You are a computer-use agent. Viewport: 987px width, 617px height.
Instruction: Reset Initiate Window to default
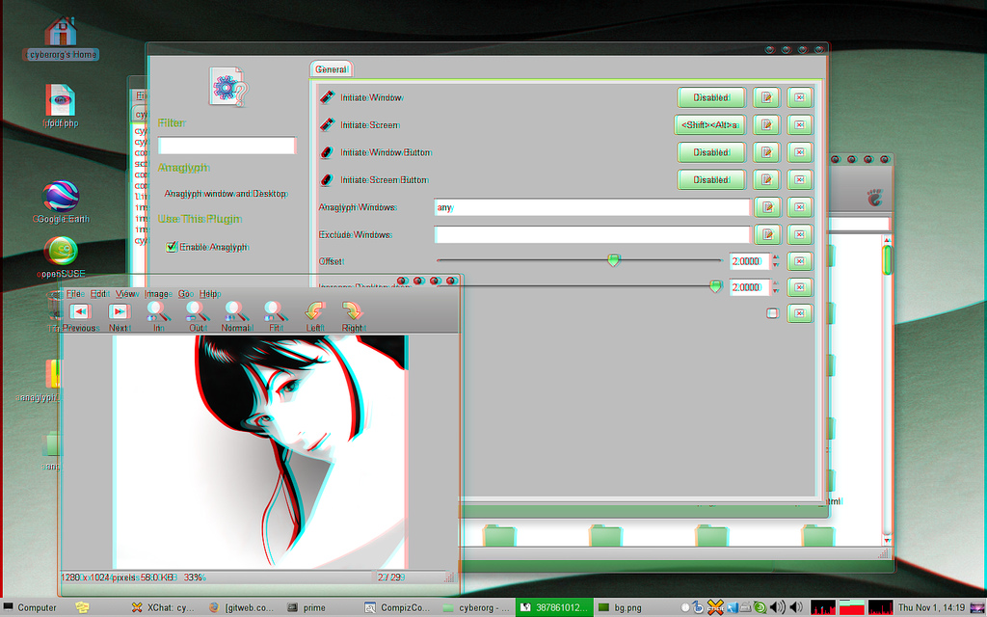pos(799,97)
